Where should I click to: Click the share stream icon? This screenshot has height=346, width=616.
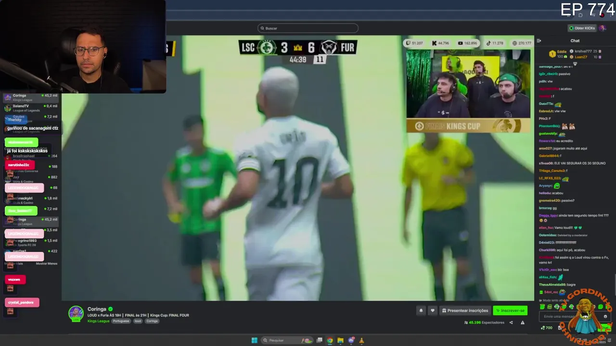tap(511, 322)
